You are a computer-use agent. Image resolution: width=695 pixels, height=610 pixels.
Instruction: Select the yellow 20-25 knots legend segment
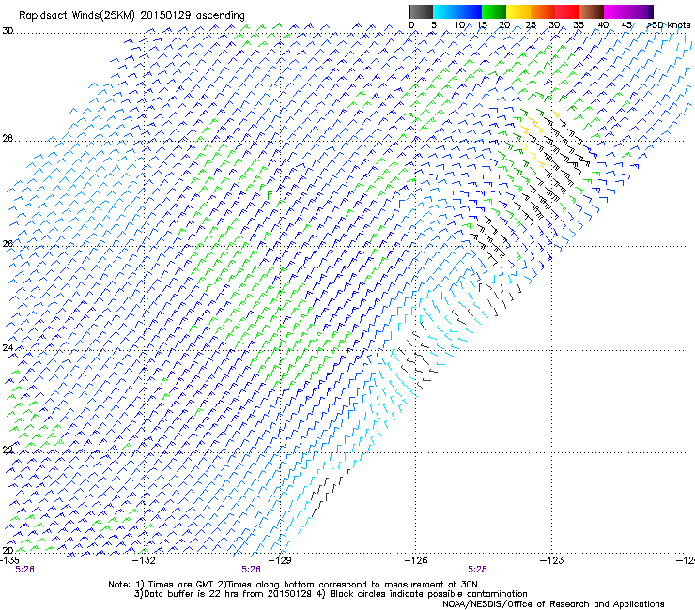click(518, 11)
